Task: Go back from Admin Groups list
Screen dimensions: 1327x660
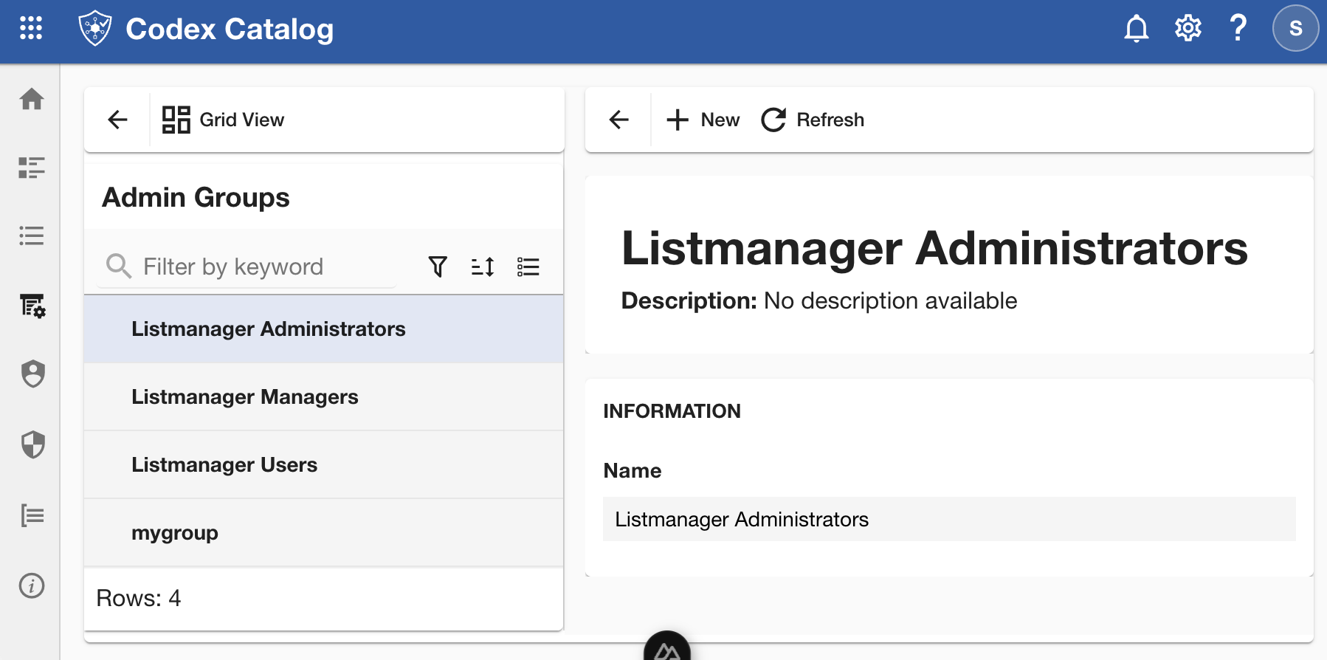Action: coord(118,120)
